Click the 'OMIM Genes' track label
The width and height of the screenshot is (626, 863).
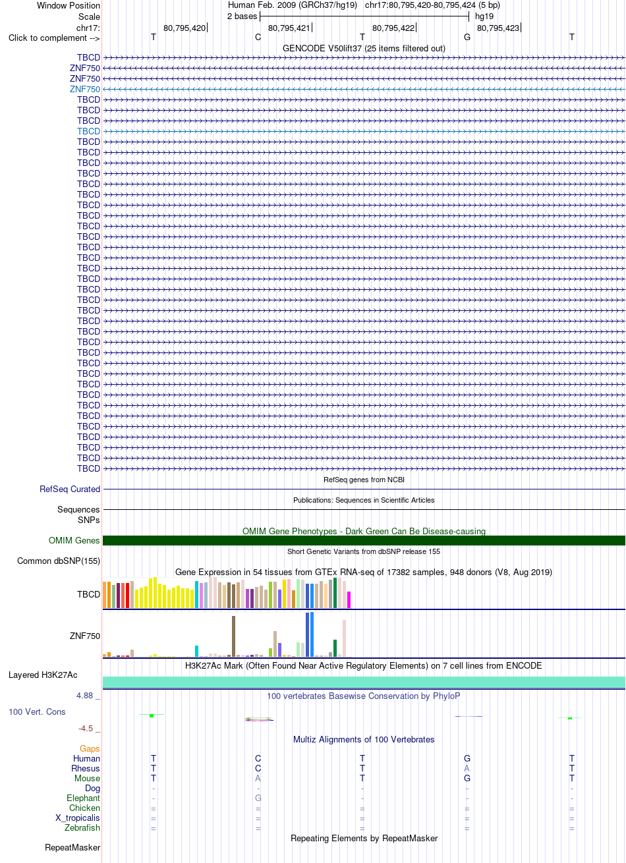74,541
